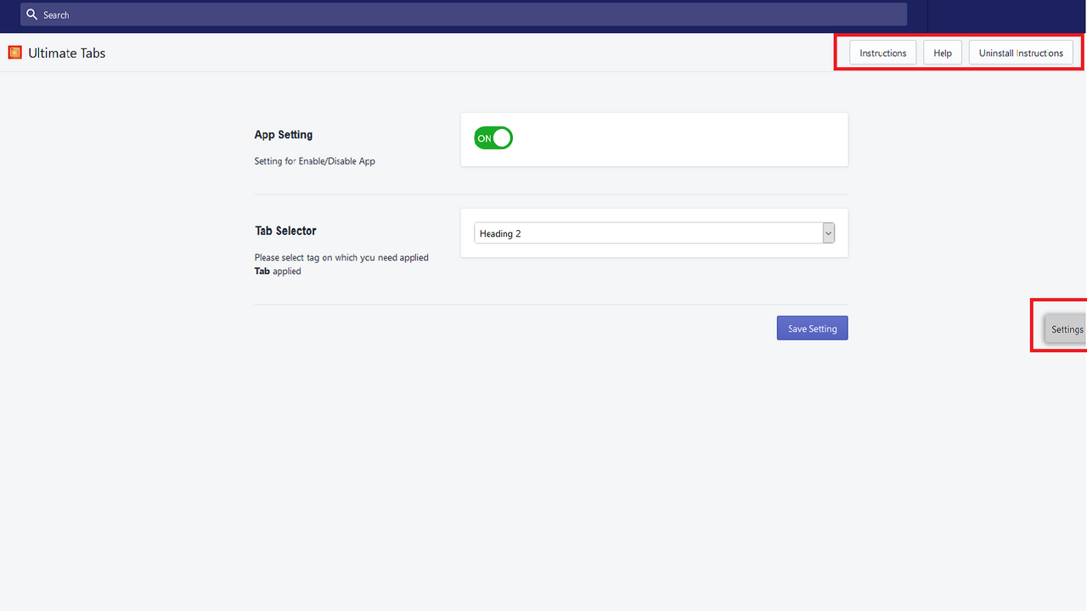Open the Instructions page

[x=882, y=52]
